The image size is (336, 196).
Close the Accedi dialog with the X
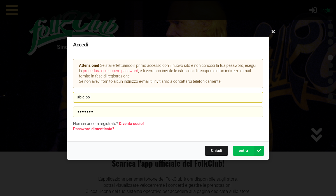click(273, 32)
